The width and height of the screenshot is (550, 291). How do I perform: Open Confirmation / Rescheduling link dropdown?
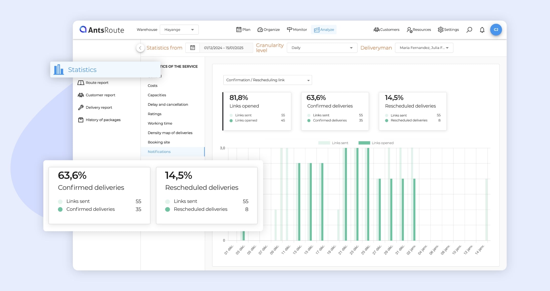tap(267, 80)
